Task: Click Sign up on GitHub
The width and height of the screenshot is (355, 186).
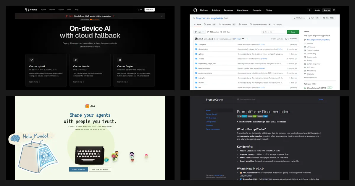Action: (x=326, y=10)
